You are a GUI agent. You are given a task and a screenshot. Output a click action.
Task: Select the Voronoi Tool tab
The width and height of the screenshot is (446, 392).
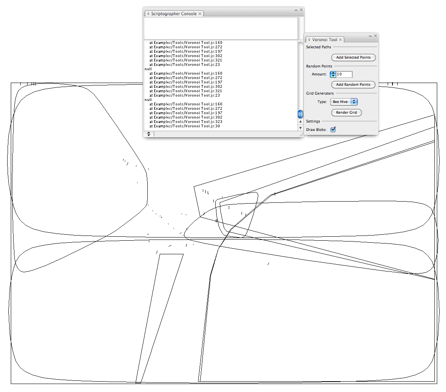click(x=324, y=40)
